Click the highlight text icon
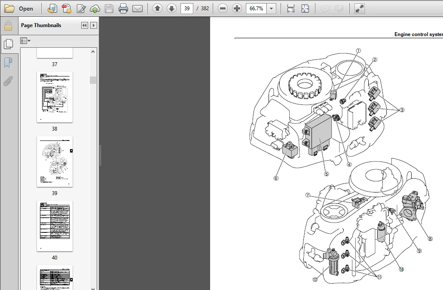The height and width of the screenshot is (290, 443). coord(339,9)
